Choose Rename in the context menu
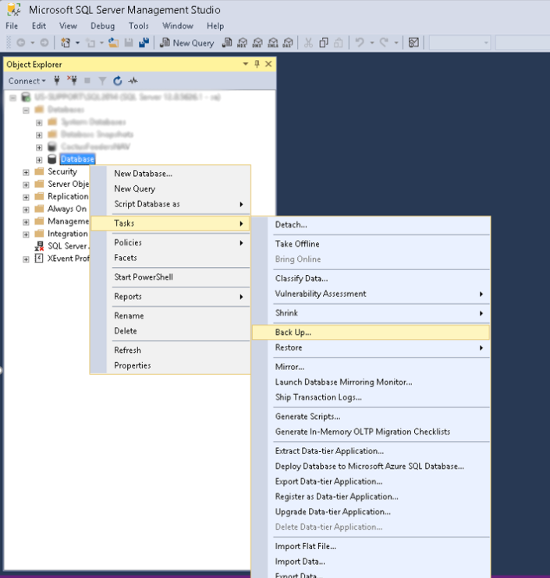Image resolution: width=550 pixels, height=578 pixels. click(x=170, y=315)
